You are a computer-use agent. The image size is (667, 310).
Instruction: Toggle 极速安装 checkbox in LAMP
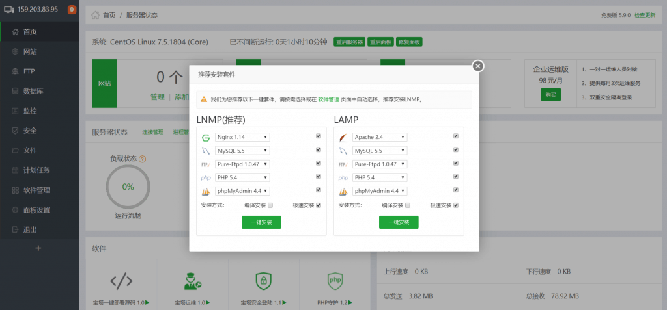point(456,205)
